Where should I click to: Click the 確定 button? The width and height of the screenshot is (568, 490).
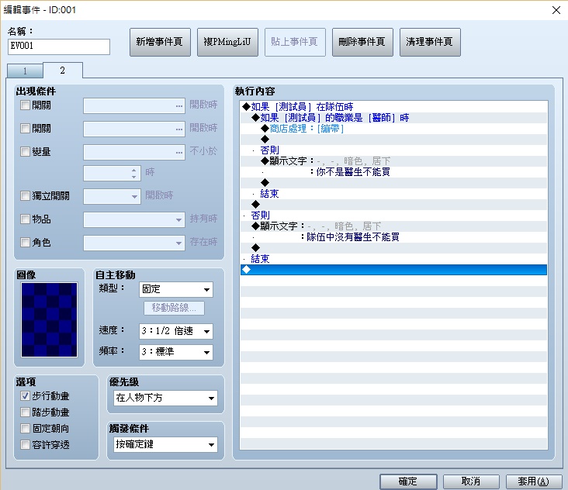408,481
